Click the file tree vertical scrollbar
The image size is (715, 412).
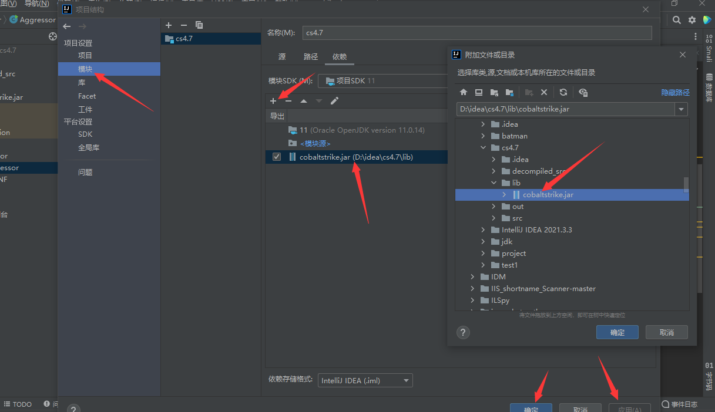[x=686, y=185]
